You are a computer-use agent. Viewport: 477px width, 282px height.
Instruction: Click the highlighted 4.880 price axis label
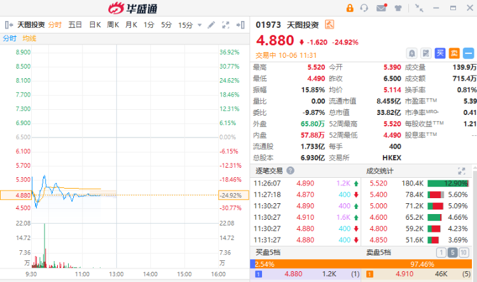[16, 195]
